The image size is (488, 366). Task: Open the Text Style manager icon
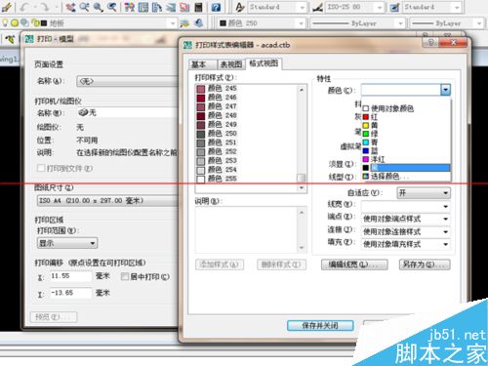[240, 7]
